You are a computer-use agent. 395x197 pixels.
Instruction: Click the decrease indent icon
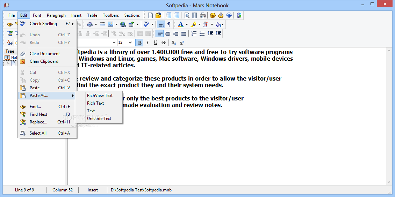(x=210, y=33)
